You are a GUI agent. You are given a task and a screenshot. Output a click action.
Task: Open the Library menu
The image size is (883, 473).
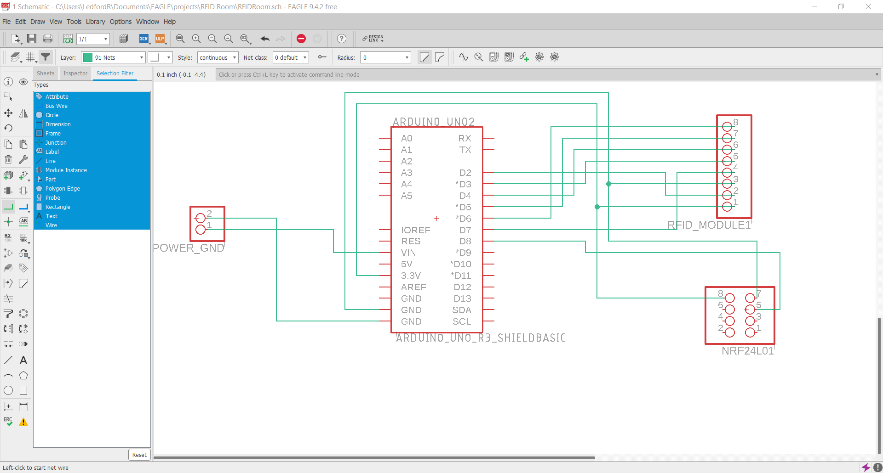(95, 22)
